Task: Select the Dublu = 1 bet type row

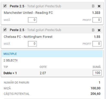Action: click(x=52, y=73)
